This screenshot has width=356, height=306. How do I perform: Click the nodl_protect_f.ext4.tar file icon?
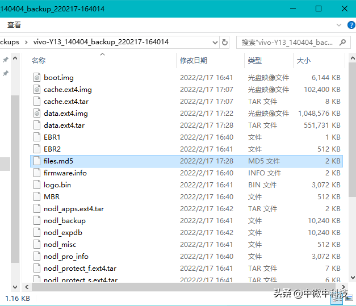(37, 268)
